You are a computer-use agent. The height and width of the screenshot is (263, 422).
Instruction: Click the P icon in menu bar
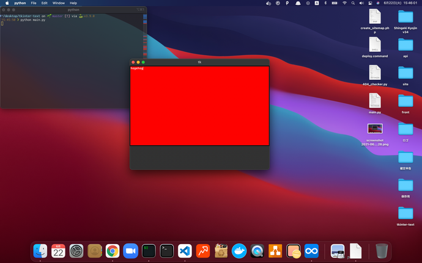pos(287,3)
